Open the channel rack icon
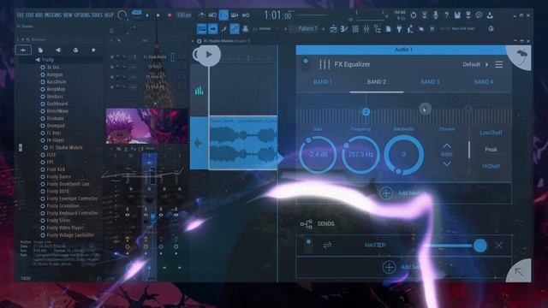This screenshot has width=548, height=308. pyautogui.click(x=355, y=29)
